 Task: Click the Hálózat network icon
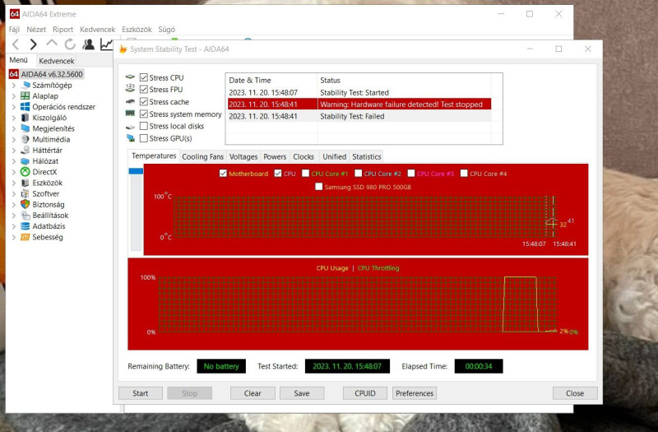pos(25,161)
